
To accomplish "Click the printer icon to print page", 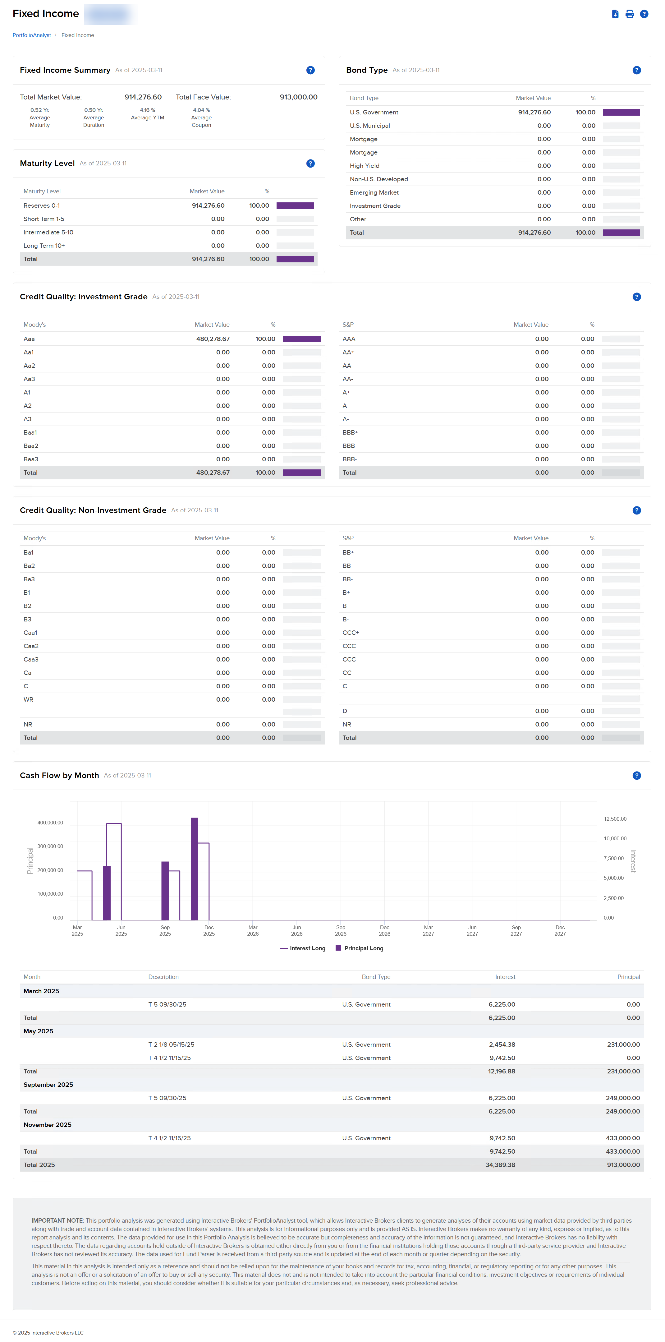I will point(630,14).
